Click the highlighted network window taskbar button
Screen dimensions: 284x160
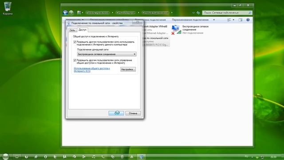[141, 157]
